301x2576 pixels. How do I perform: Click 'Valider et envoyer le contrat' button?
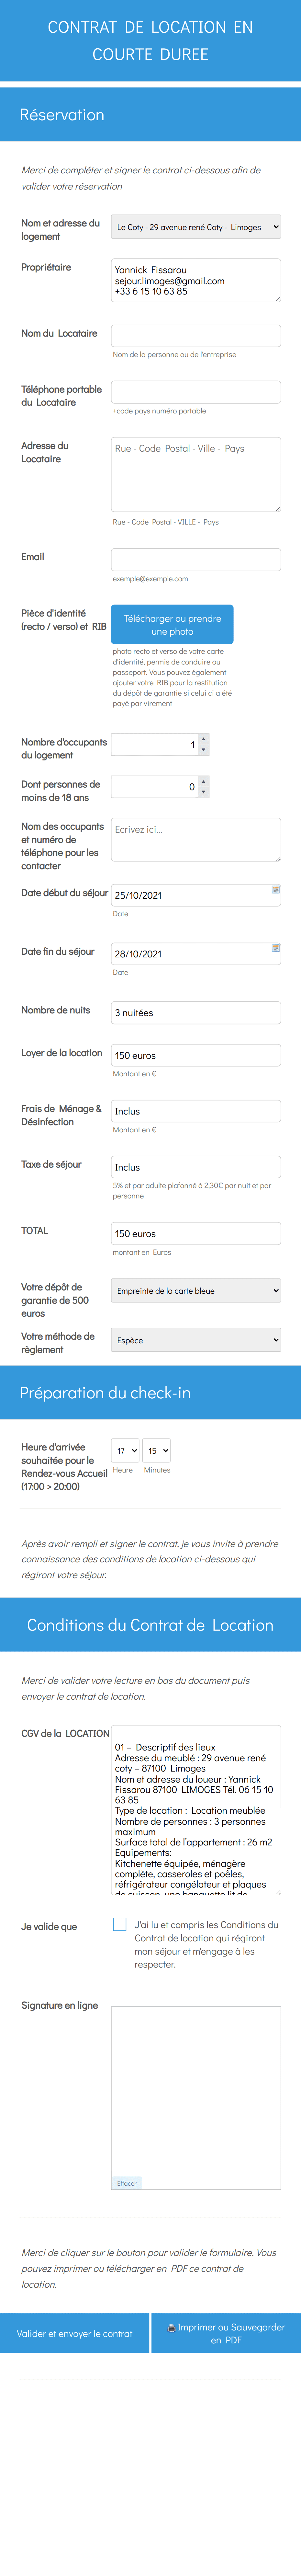click(x=74, y=2333)
